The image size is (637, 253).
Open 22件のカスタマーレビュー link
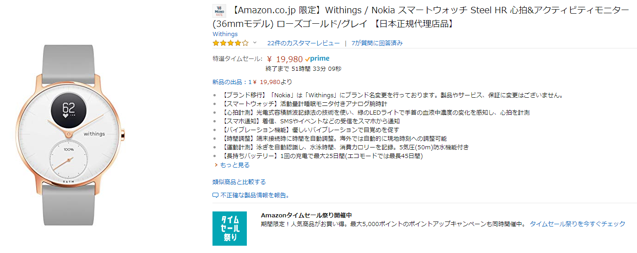(x=303, y=43)
